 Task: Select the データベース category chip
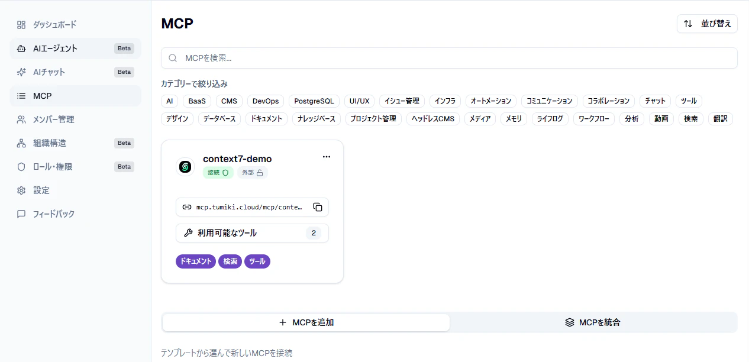[x=219, y=119]
